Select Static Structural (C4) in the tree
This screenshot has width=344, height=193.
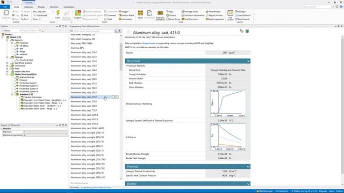[25, 75]
